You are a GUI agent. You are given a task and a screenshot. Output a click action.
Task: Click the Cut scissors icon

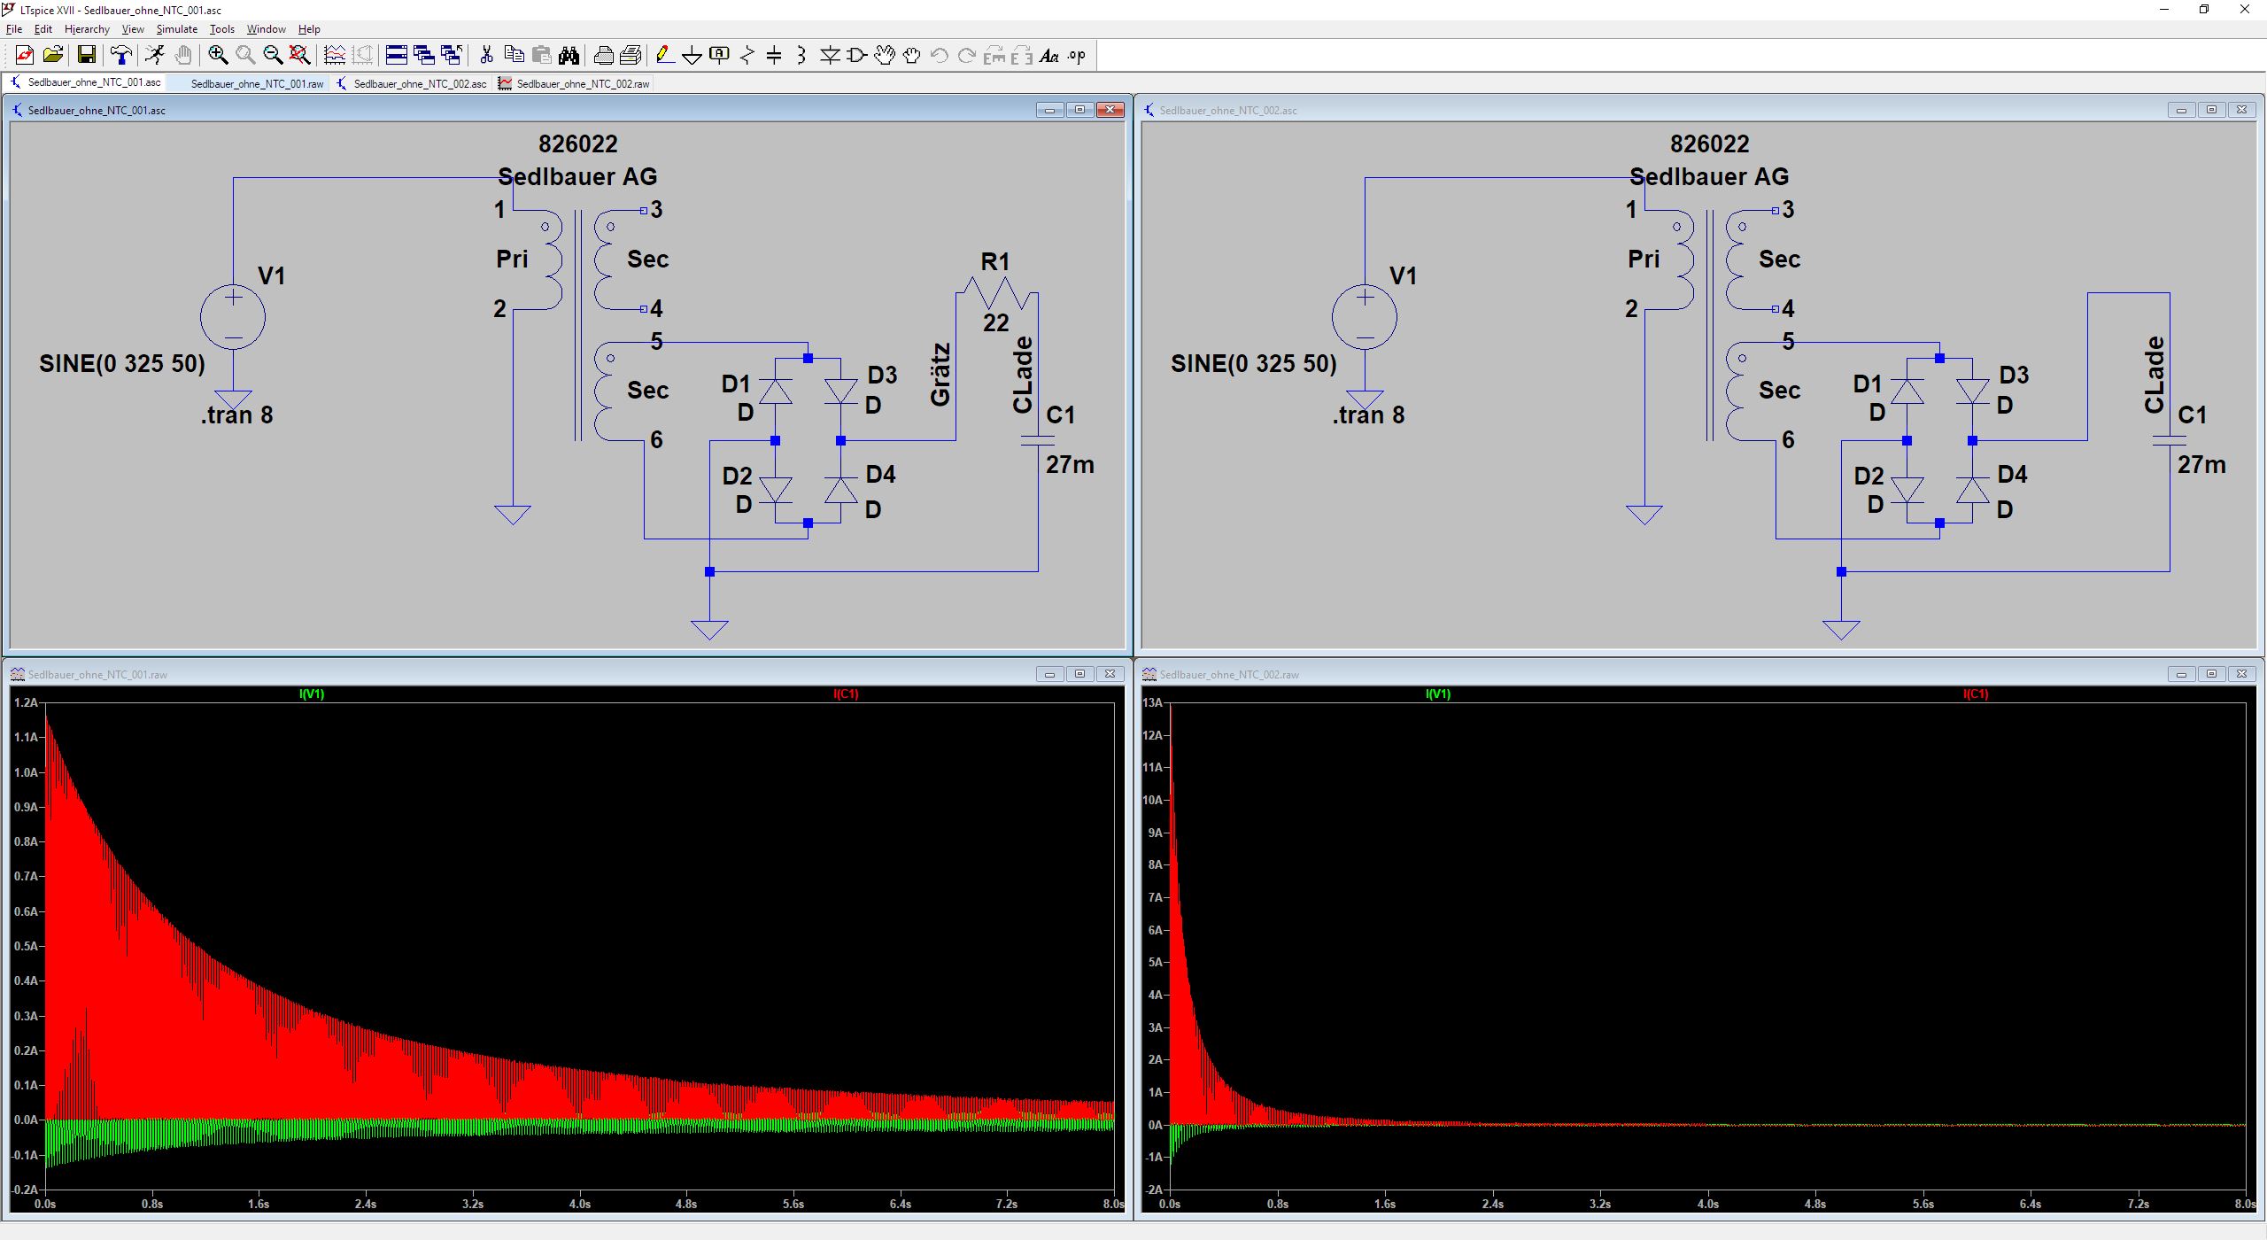486,56
